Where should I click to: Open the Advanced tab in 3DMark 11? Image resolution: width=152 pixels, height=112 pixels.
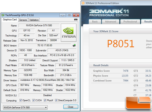pos(111,21)
